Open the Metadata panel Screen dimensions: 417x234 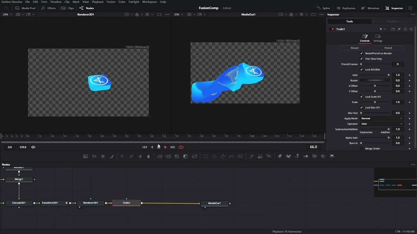(370, 8)
